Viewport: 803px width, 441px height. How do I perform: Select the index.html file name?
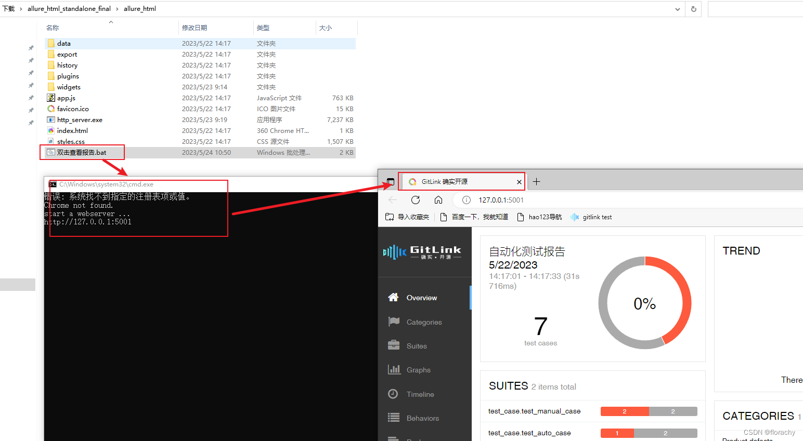(72, 130)
